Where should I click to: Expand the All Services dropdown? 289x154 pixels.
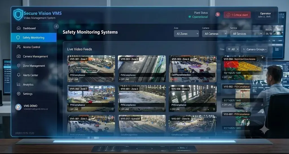246,34
